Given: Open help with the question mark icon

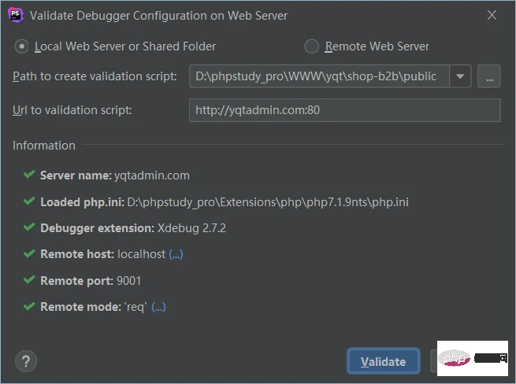Looking at the screenshot, I should click(x=26, y=361).
